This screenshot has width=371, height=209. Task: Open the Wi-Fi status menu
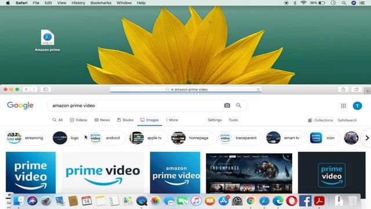(303, 3)
